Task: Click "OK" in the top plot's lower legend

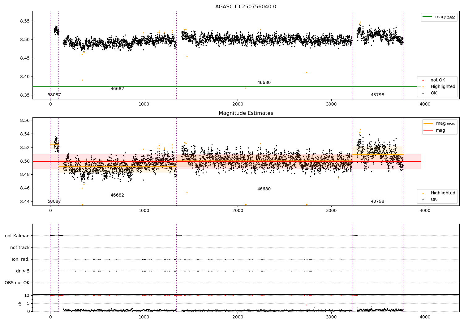Action: [434, 93]
